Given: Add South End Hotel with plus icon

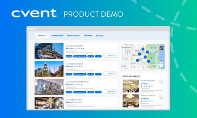Looking at the screenshot, I should coord(161,82).
